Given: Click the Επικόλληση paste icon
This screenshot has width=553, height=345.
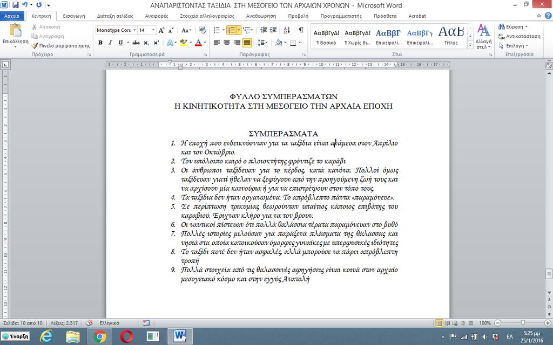Looking at the screenshot, I should pos(15,30).
